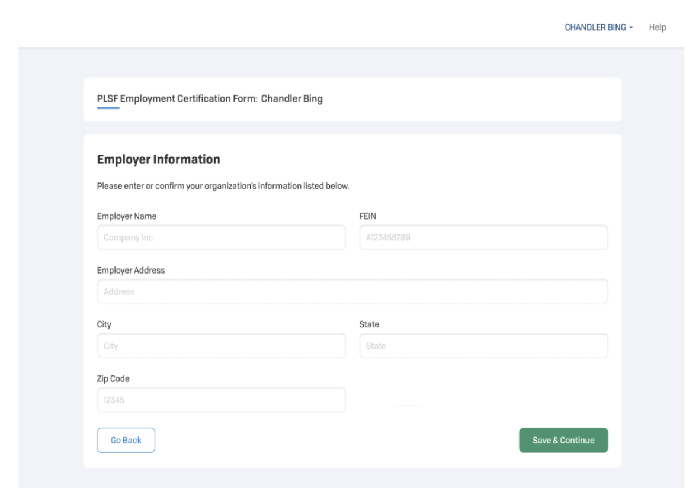
Task: Click the Save & Continue button
Action: 563,440
